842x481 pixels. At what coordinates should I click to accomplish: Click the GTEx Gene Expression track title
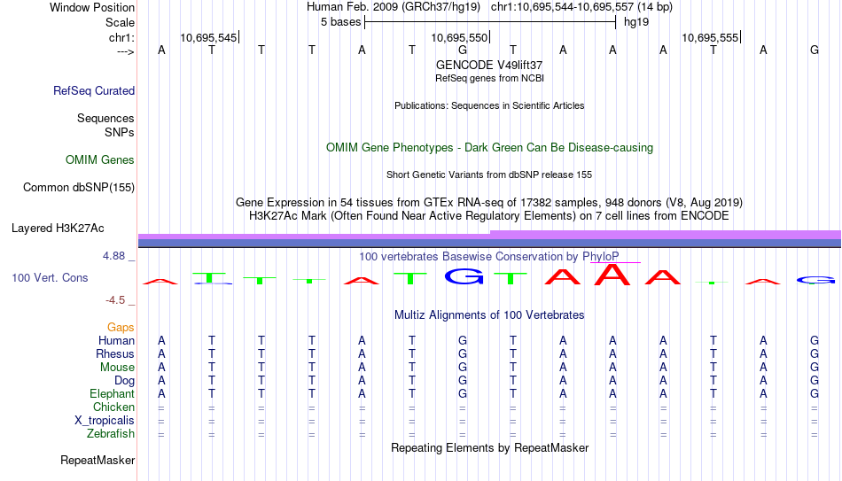[489, 202]
